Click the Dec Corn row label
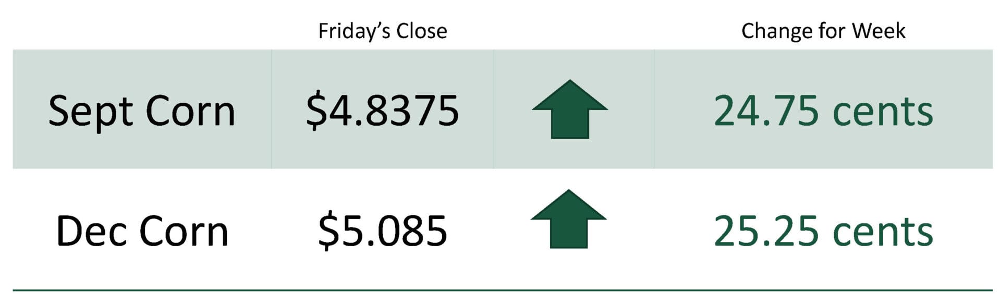This screenshot has height=303, width=1001. [x=142, y=231]
